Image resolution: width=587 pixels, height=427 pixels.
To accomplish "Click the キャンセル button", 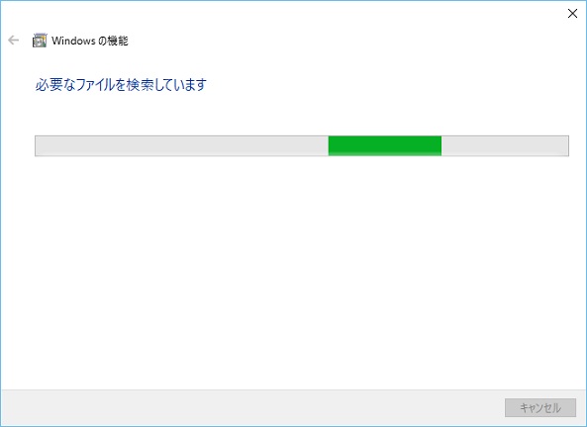I will 540,407.
